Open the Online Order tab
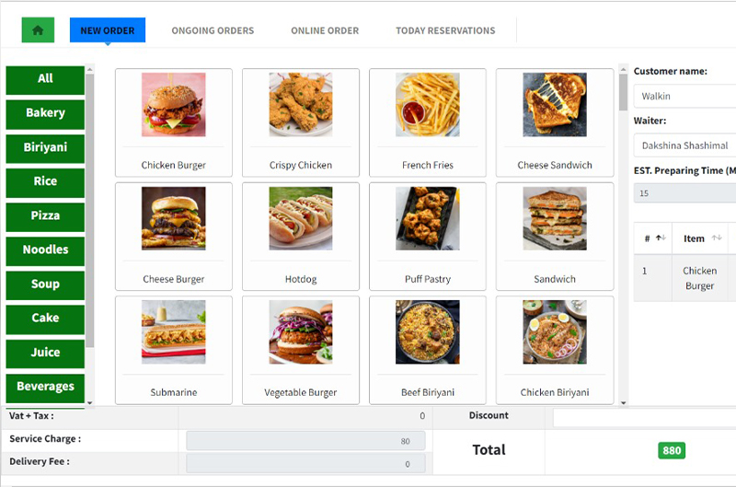Viewport: 736px width, 487px height. tap(325, 30)
